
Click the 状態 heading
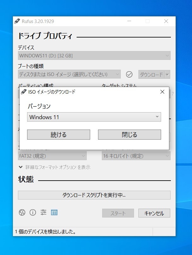[26, 179]
